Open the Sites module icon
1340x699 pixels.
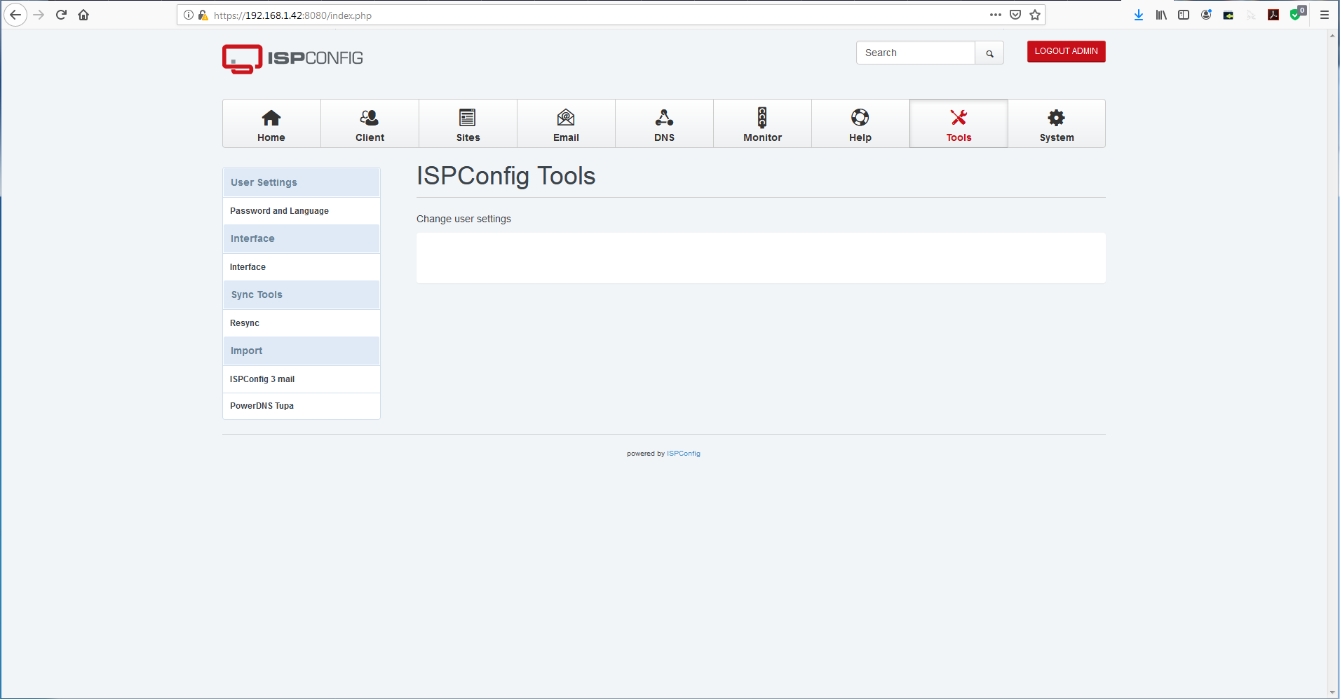[x=468, y=117]
